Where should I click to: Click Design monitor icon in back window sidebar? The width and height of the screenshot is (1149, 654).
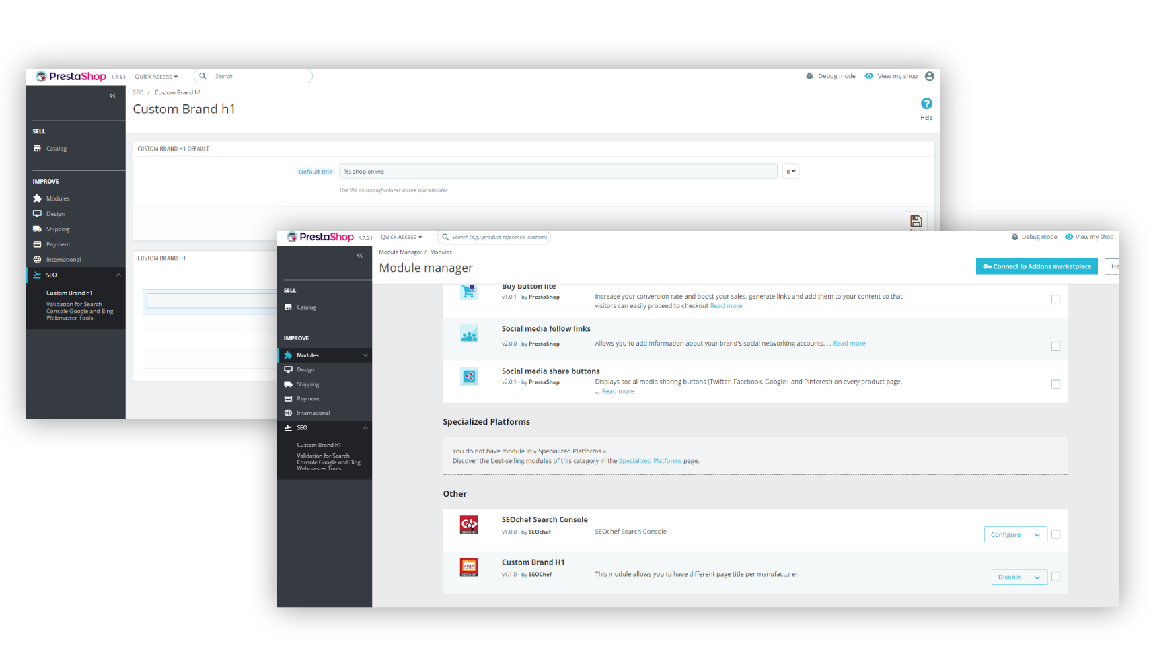coord(37,214)
